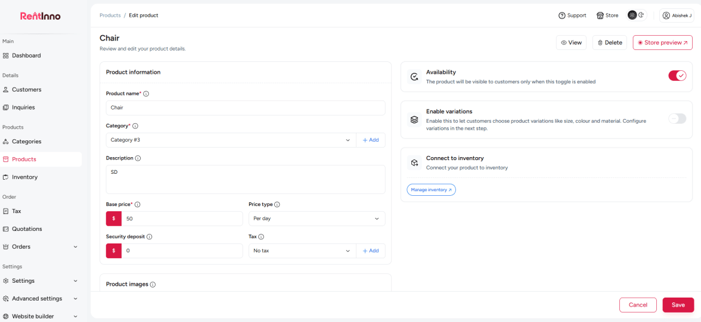Viewport: 701px width, 322px height.
Task: Click Cancel at the bottom
Action: [x=638, y=305]
